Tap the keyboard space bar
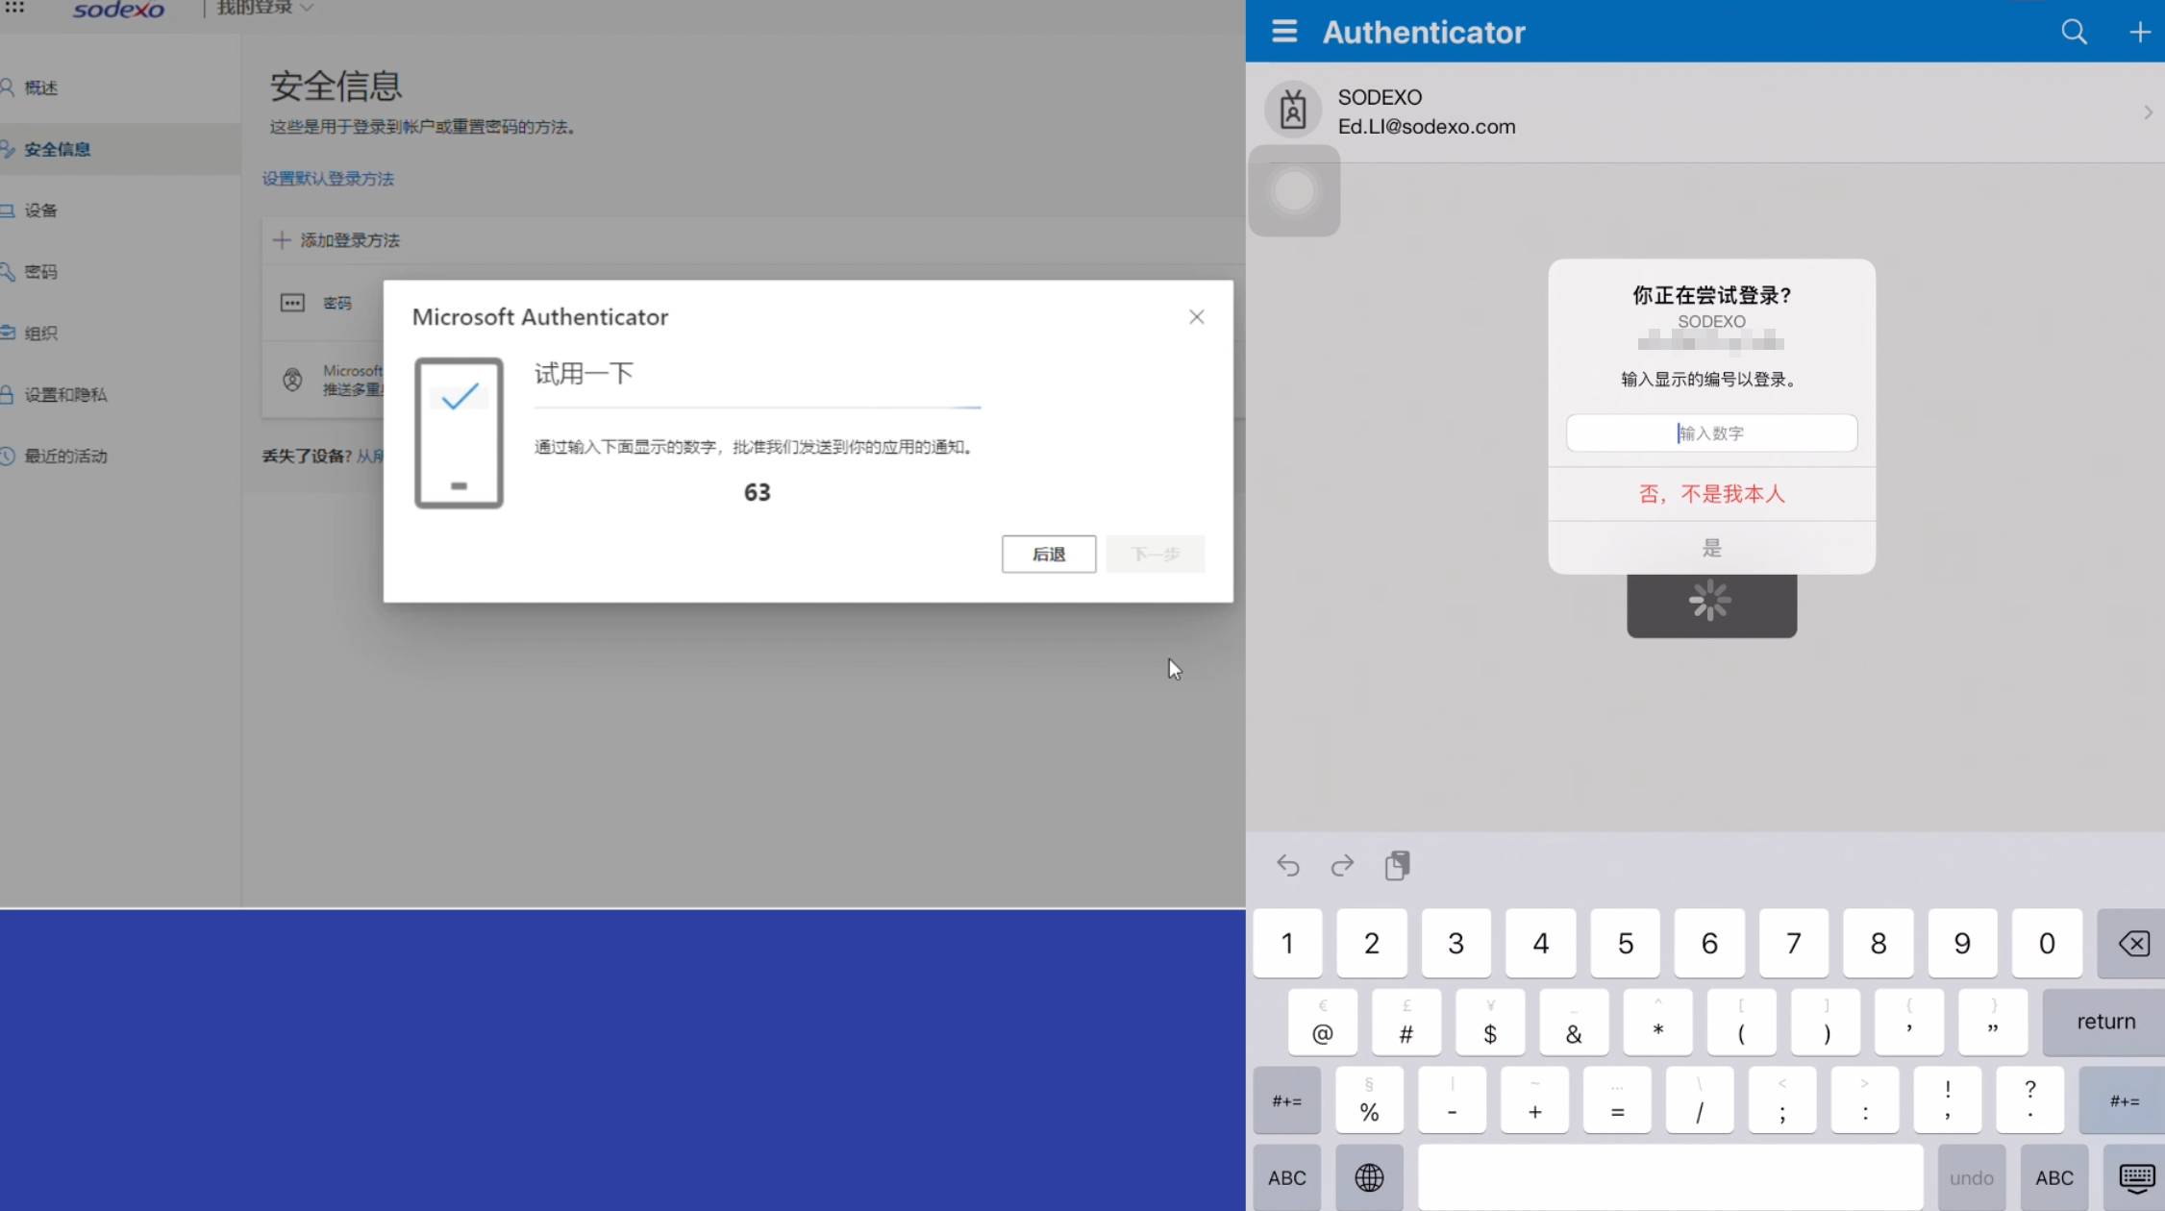The image size is (2165, 1211). [1670, 1177]
